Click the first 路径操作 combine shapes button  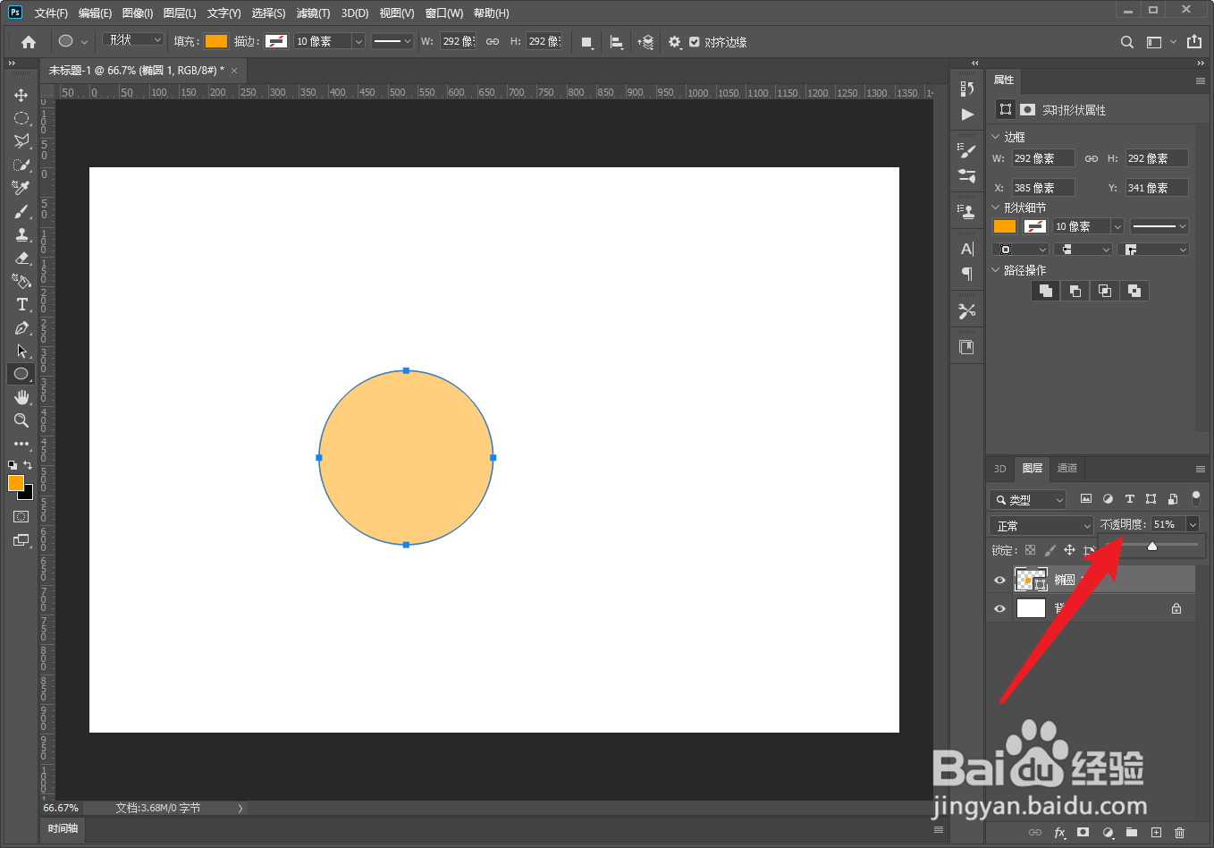pos(1046,291)
